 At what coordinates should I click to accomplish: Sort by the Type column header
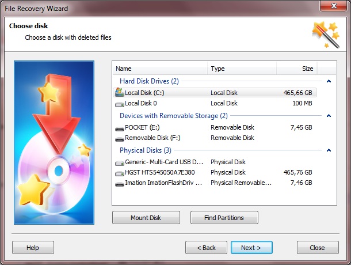242,69
